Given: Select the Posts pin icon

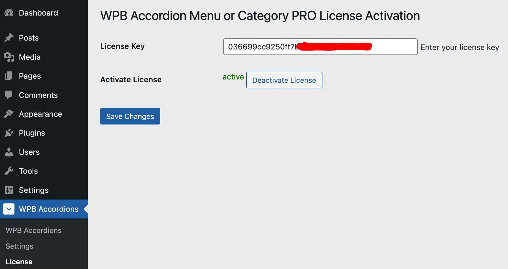Looking at the screenshot, I should [x=9, y=38].
